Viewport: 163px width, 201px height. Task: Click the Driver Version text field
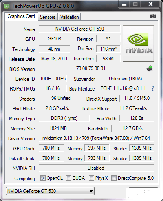pos(96,138)
